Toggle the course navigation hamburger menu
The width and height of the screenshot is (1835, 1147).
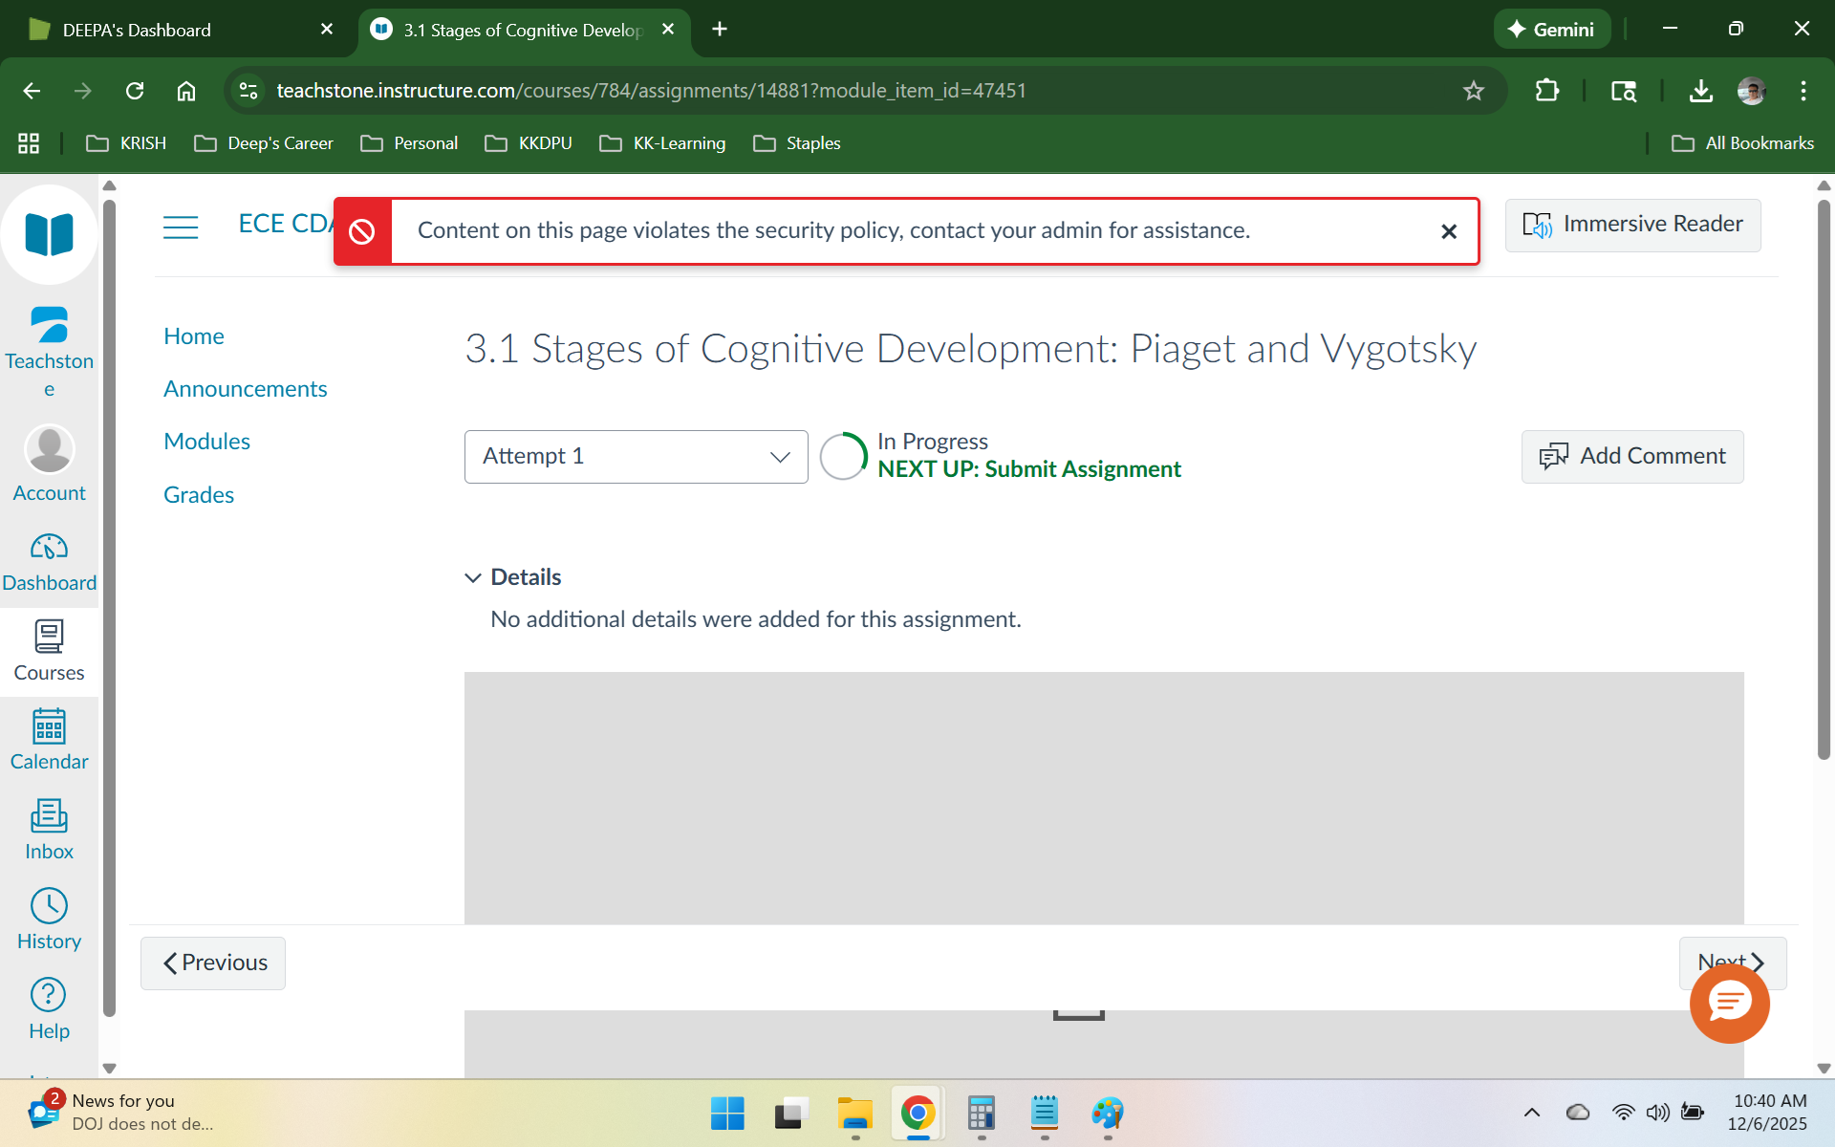[x=181, y=227]
